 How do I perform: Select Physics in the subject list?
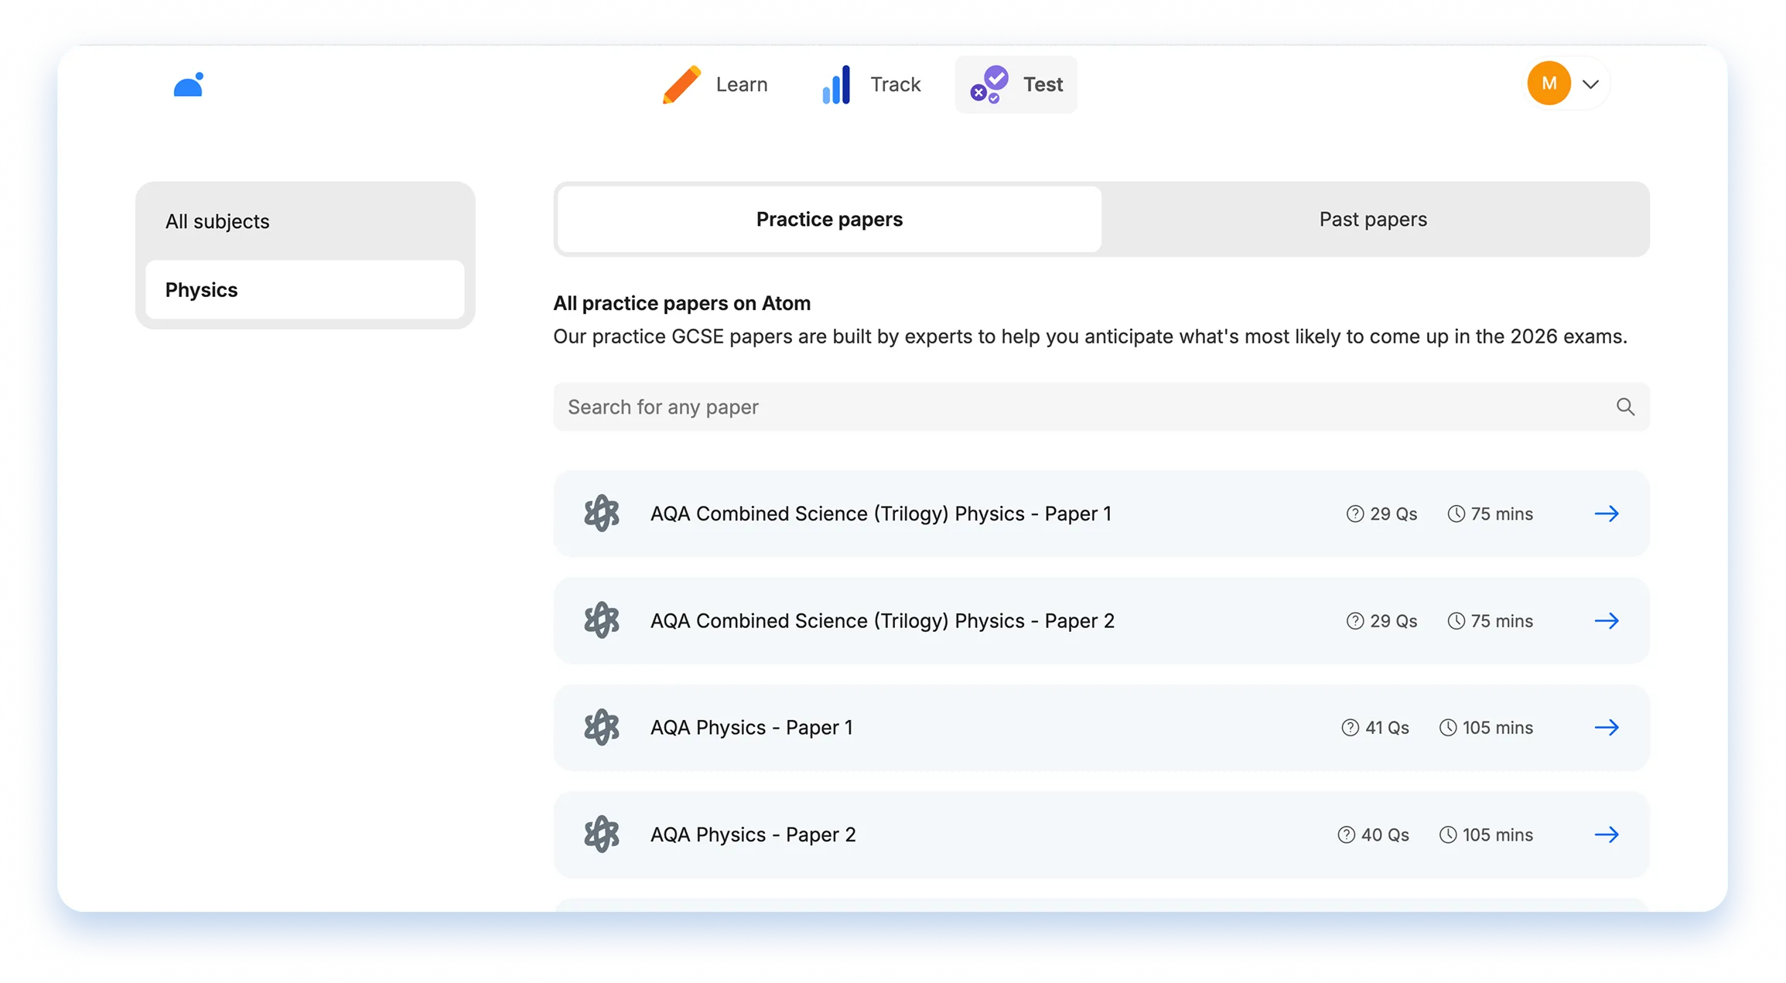point(305,290)
